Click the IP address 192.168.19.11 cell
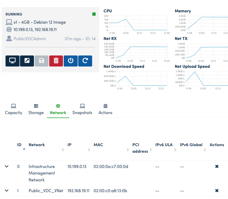 tap(78, 191)
